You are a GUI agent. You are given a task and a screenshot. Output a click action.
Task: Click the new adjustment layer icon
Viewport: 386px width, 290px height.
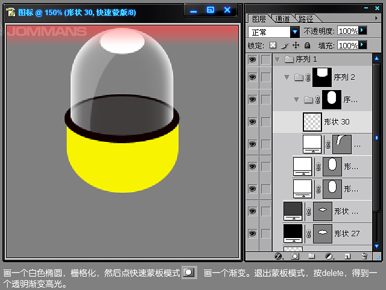[x=329, y=256]
